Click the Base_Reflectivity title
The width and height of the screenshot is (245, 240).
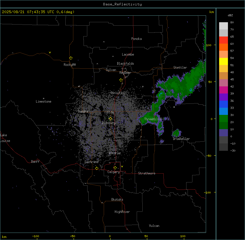pyautogui.click(x=122, y=4)
